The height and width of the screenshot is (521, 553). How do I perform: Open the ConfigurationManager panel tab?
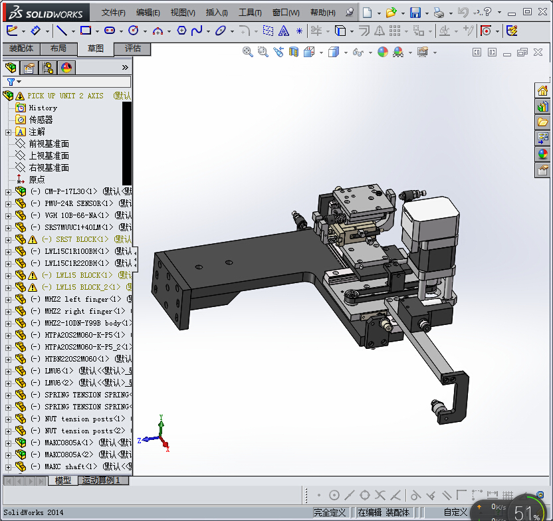click(48, 67)
